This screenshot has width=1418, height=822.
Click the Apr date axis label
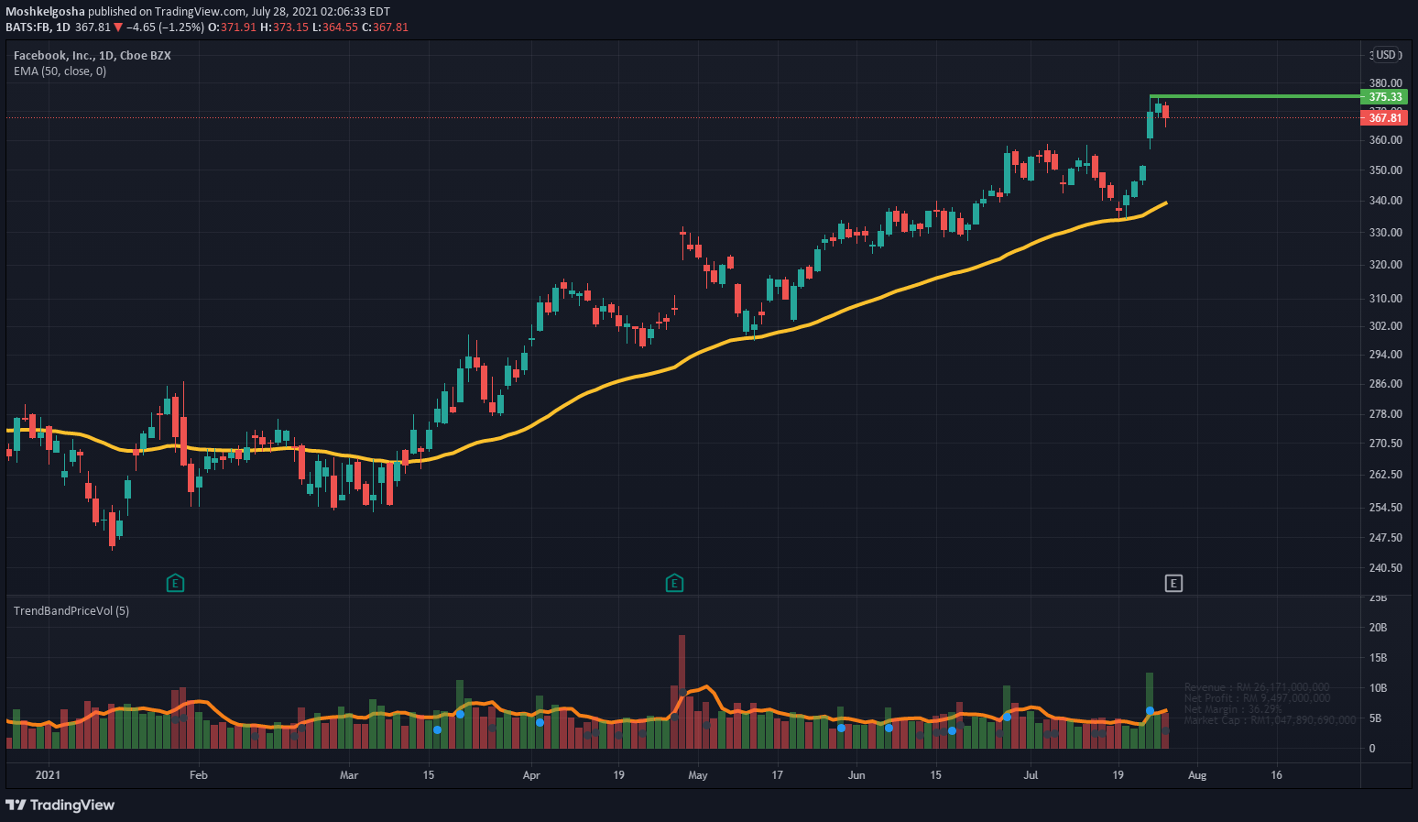(531, 775)
